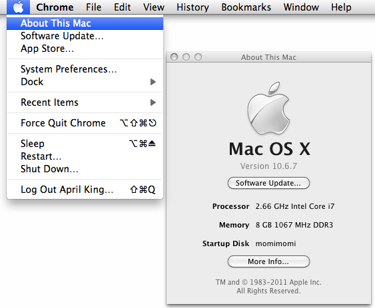Click the Apple logo in About window
Viewport: 375px width, 308px height.
(268, 108)
